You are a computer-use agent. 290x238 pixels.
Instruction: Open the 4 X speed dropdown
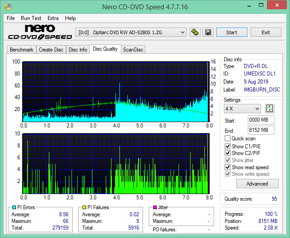coord(242,108)
